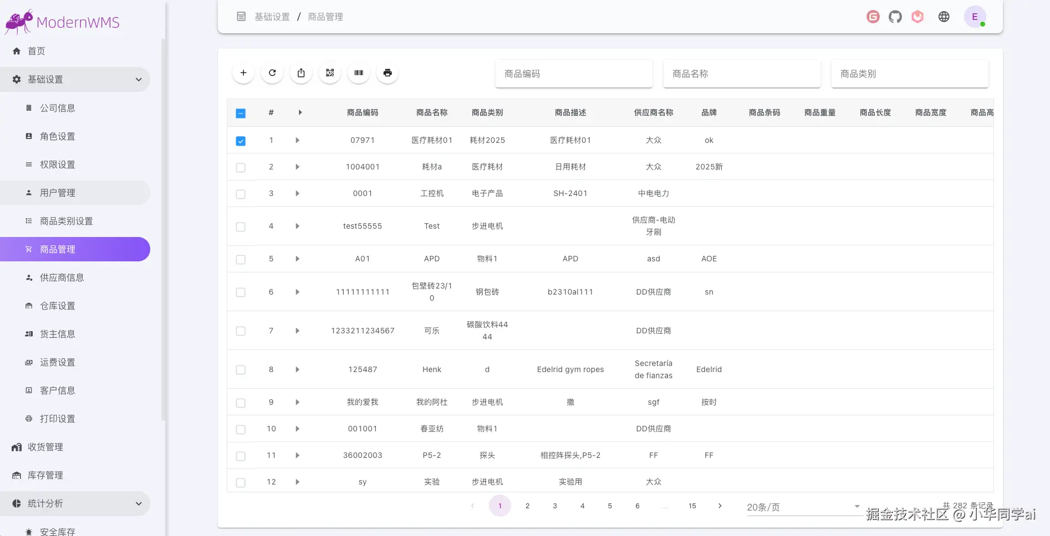The height and width of the screenshot is (536, 1050).
Task: Expand details of row 07971
Action: click(x=298, y=140)
